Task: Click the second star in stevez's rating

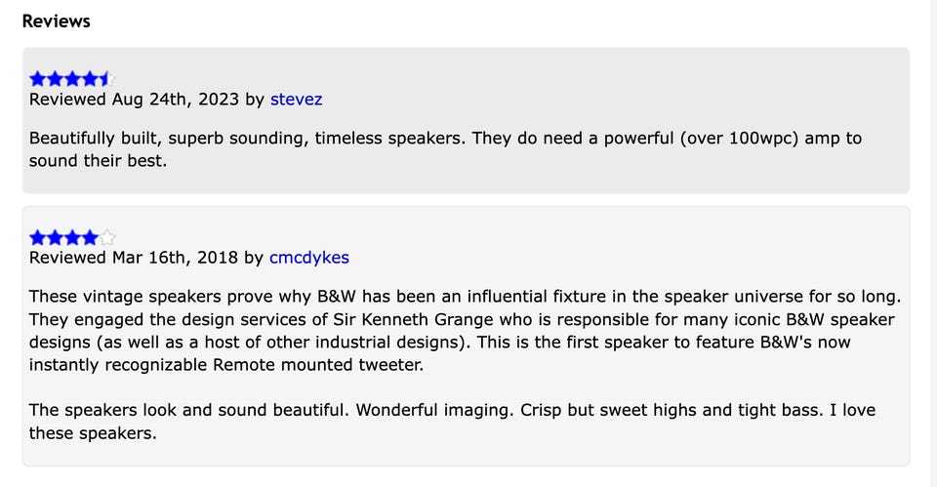Action: [x=56, y=79]
